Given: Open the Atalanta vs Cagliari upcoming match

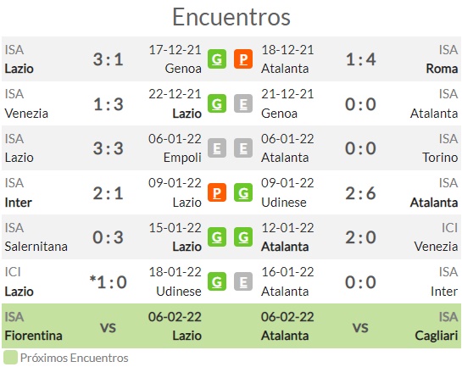Looking at the screenshot, I should (359, 326).
